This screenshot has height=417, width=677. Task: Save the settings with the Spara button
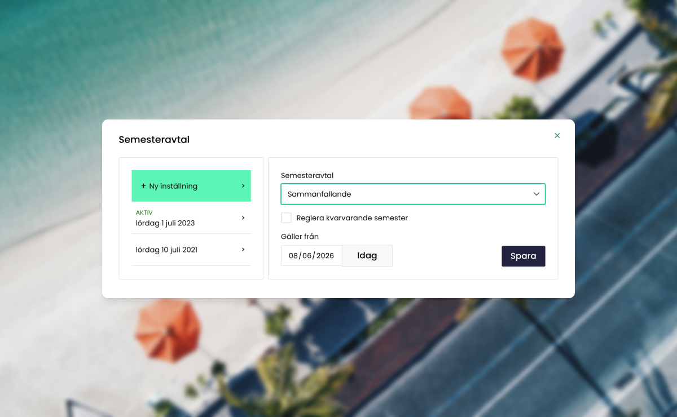[524, 256]
